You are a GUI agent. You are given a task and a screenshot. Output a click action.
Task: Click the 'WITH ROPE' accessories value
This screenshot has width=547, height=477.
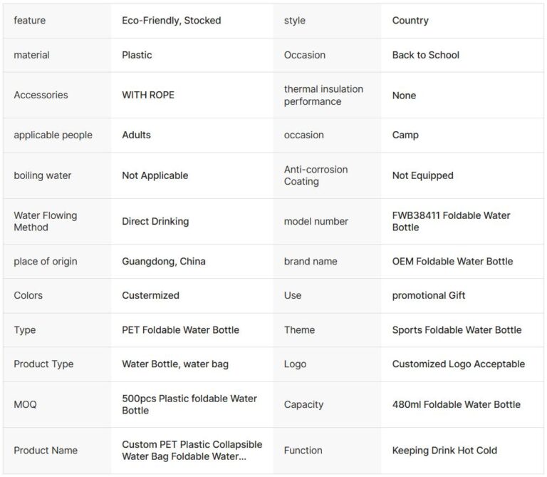(148, 95)
